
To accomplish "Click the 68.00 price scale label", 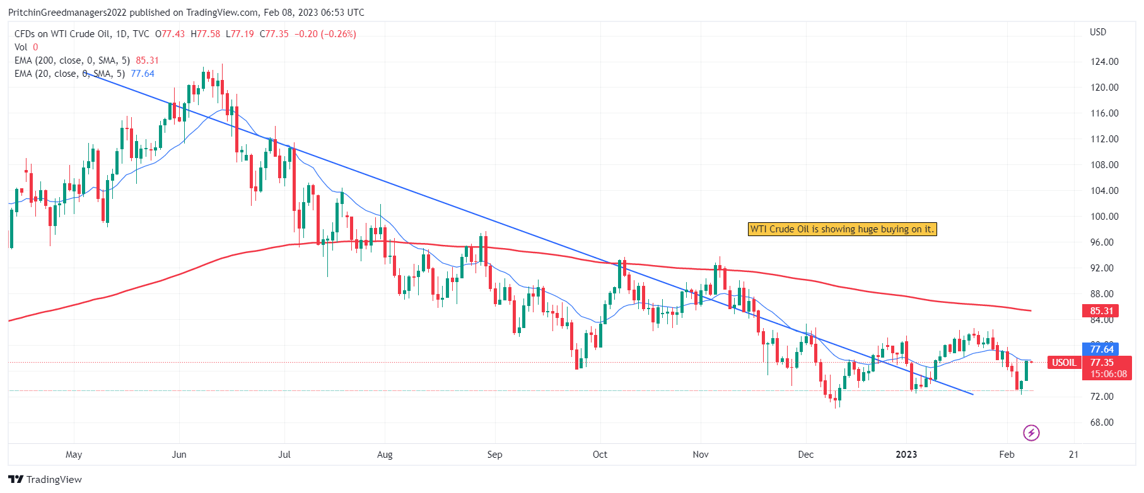I will click(1102, 422).
